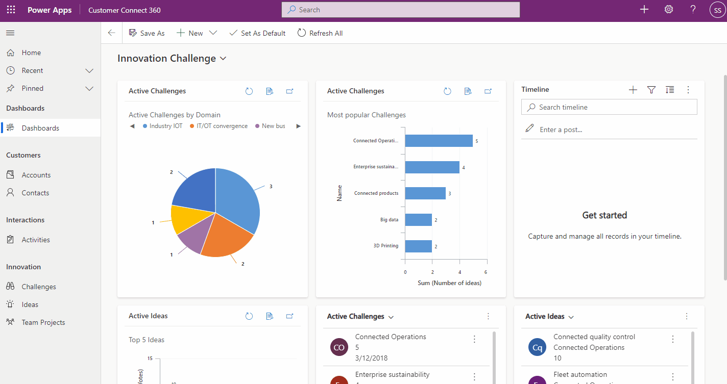Add a new activity to the Timeline

633,89
